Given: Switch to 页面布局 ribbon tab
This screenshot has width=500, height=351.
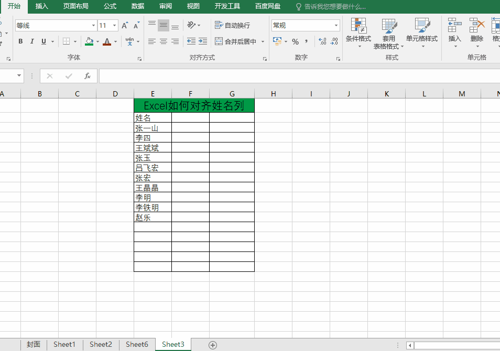Looking at the screenshot, I should (x=76, y=6).
